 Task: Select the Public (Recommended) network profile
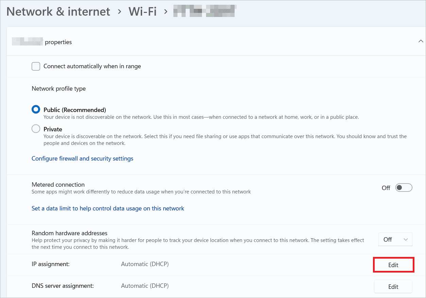coord(36,110)
